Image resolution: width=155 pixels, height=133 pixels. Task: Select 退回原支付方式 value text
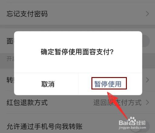[117, 102]
